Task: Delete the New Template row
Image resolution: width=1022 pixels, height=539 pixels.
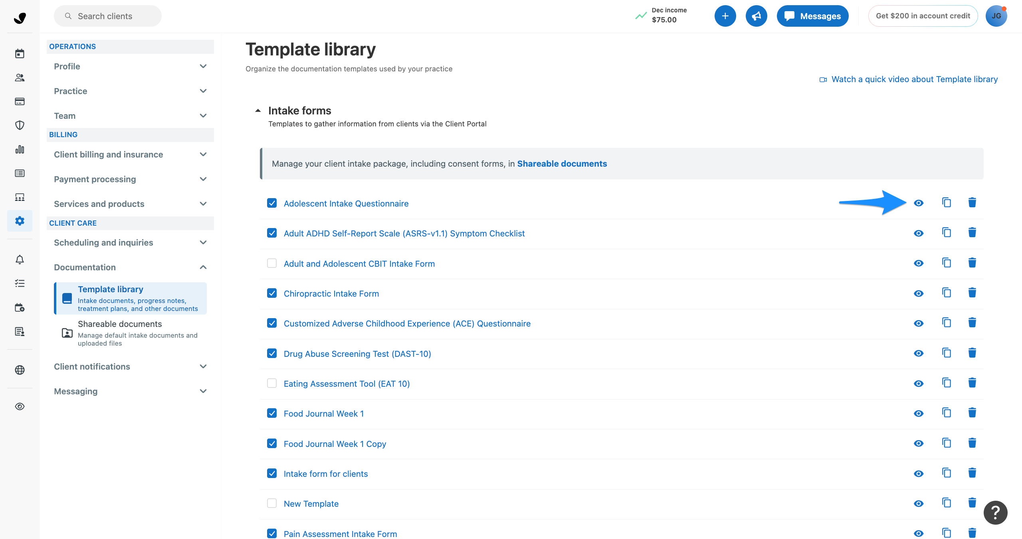Action: [972, 503]
